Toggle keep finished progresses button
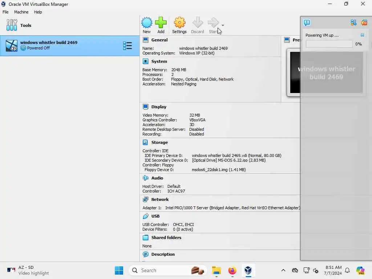 point(364,23)
